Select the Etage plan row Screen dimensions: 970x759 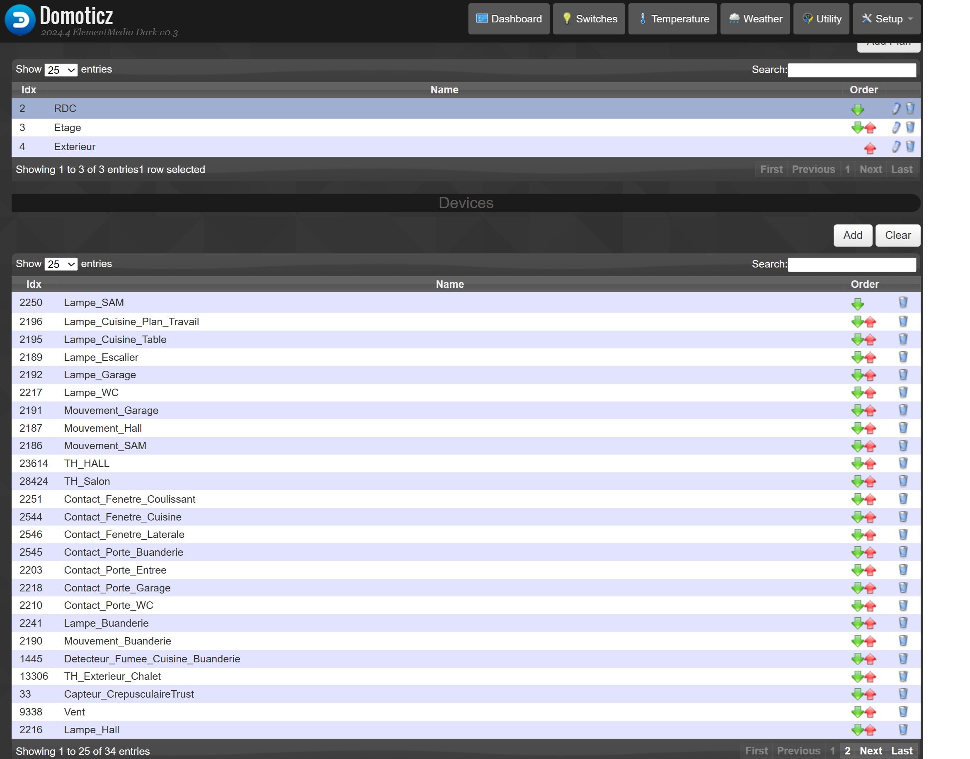pos(466,128)
